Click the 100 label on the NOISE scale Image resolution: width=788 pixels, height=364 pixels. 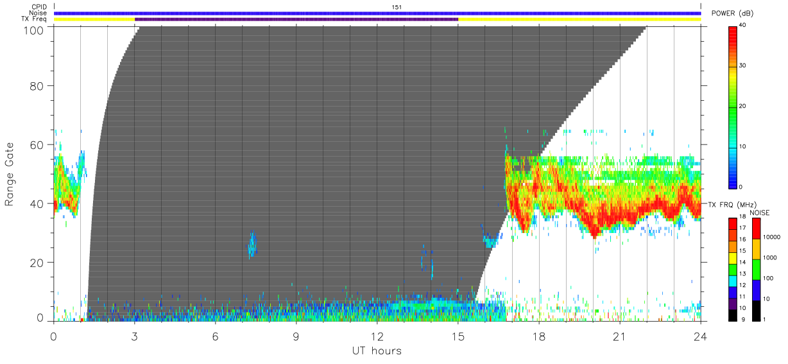tap(769, 278)
